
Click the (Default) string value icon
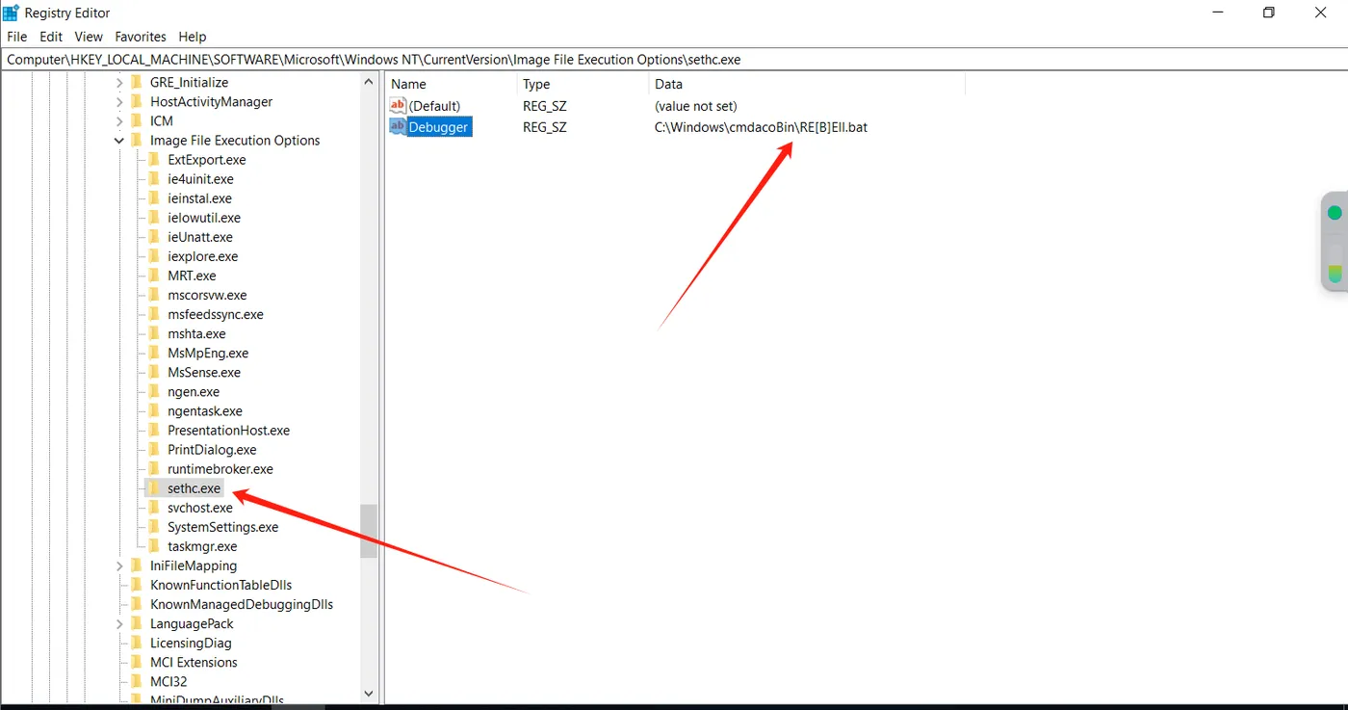click(x=398, y=105)
